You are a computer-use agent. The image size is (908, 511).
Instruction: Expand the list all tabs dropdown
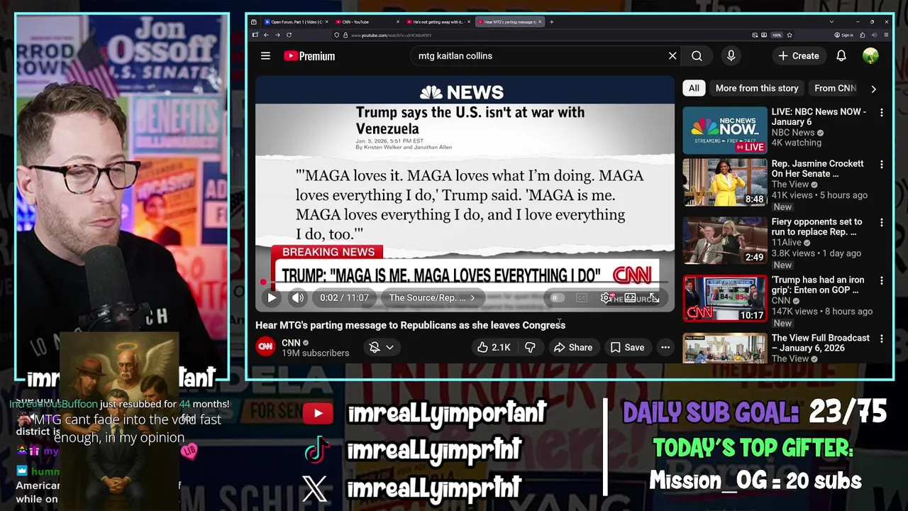point(831,22)
